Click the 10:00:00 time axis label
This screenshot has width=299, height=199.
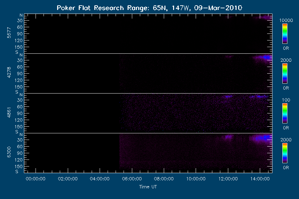pos(196,179)
